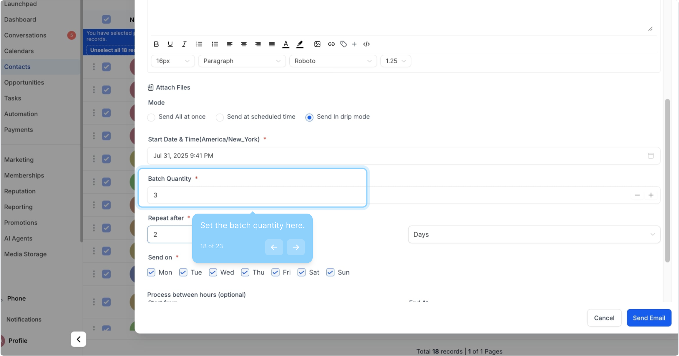Open the source code view icon
The height and width of the screenshot is (356, 679).
pos(366,44)
